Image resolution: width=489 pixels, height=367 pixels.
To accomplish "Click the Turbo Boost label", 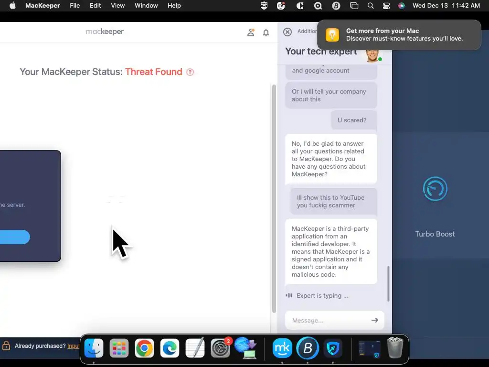I will (x=435, y=234).
